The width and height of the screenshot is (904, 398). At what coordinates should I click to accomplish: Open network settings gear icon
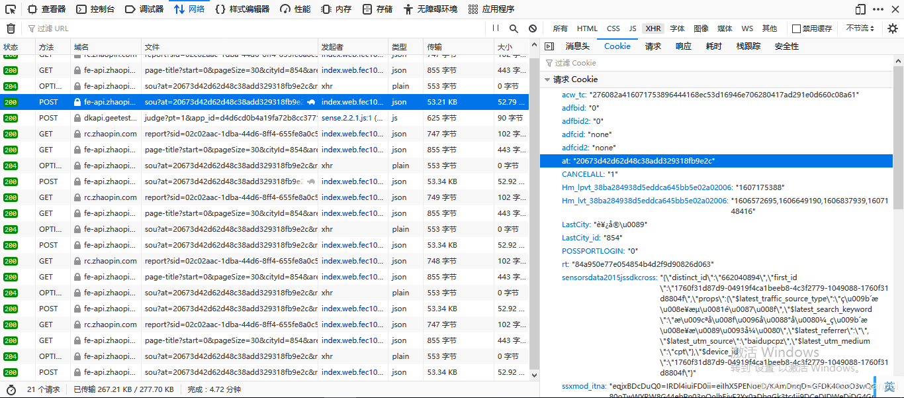pos(893,28)
